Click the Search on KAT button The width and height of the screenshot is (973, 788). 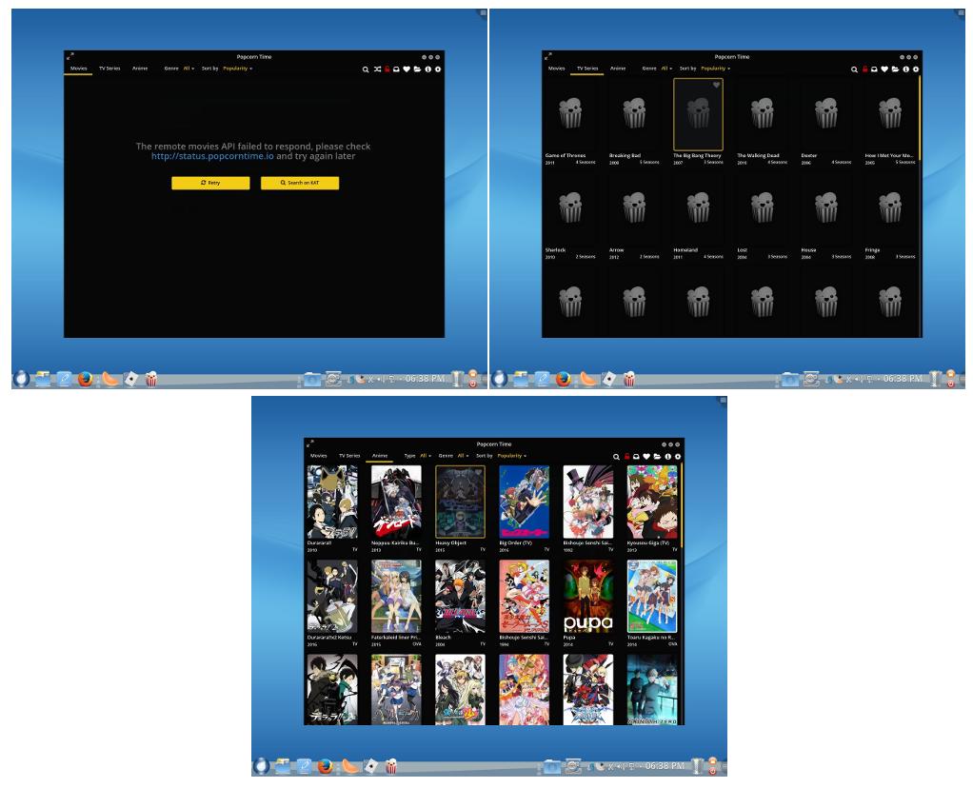pyautogui.click(x=300, y=183)
